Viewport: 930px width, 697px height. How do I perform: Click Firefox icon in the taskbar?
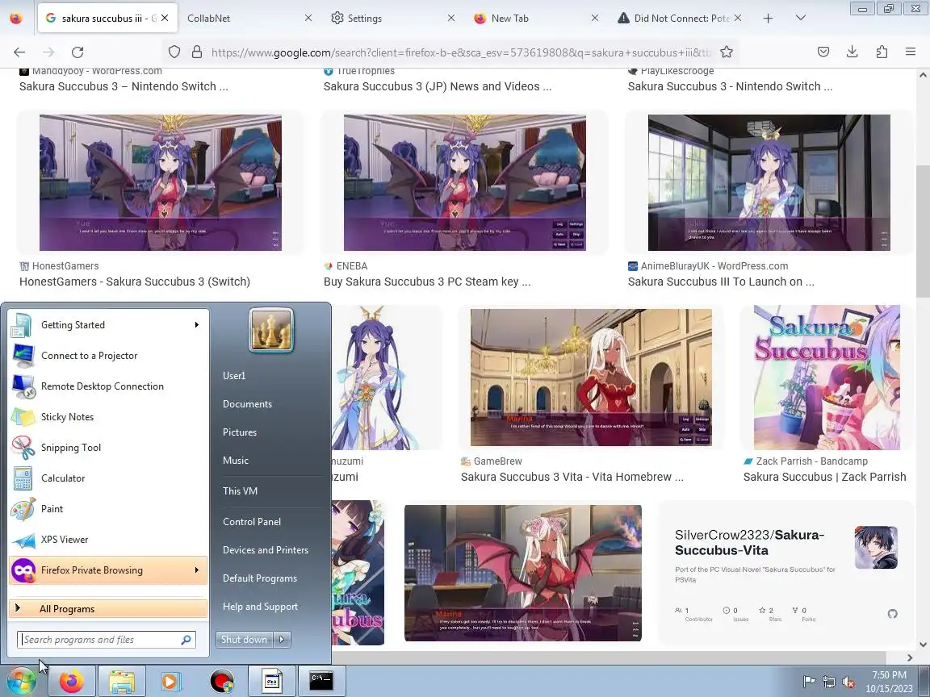[x=72, y=681]
